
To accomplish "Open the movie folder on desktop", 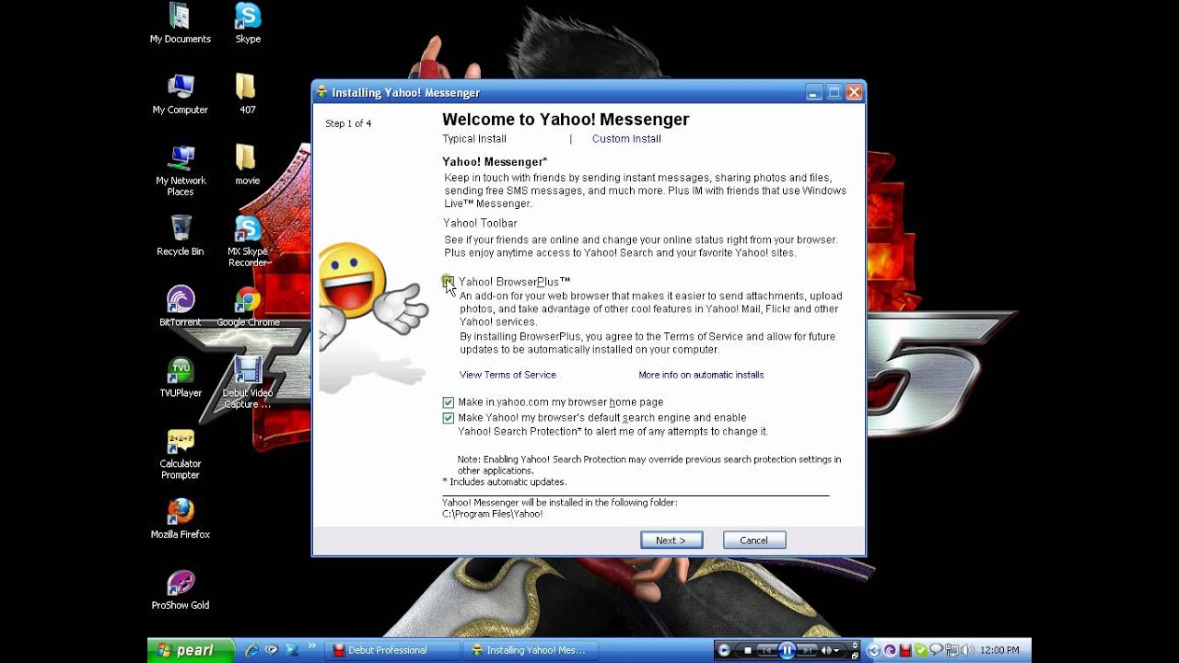I will [247, 165].
